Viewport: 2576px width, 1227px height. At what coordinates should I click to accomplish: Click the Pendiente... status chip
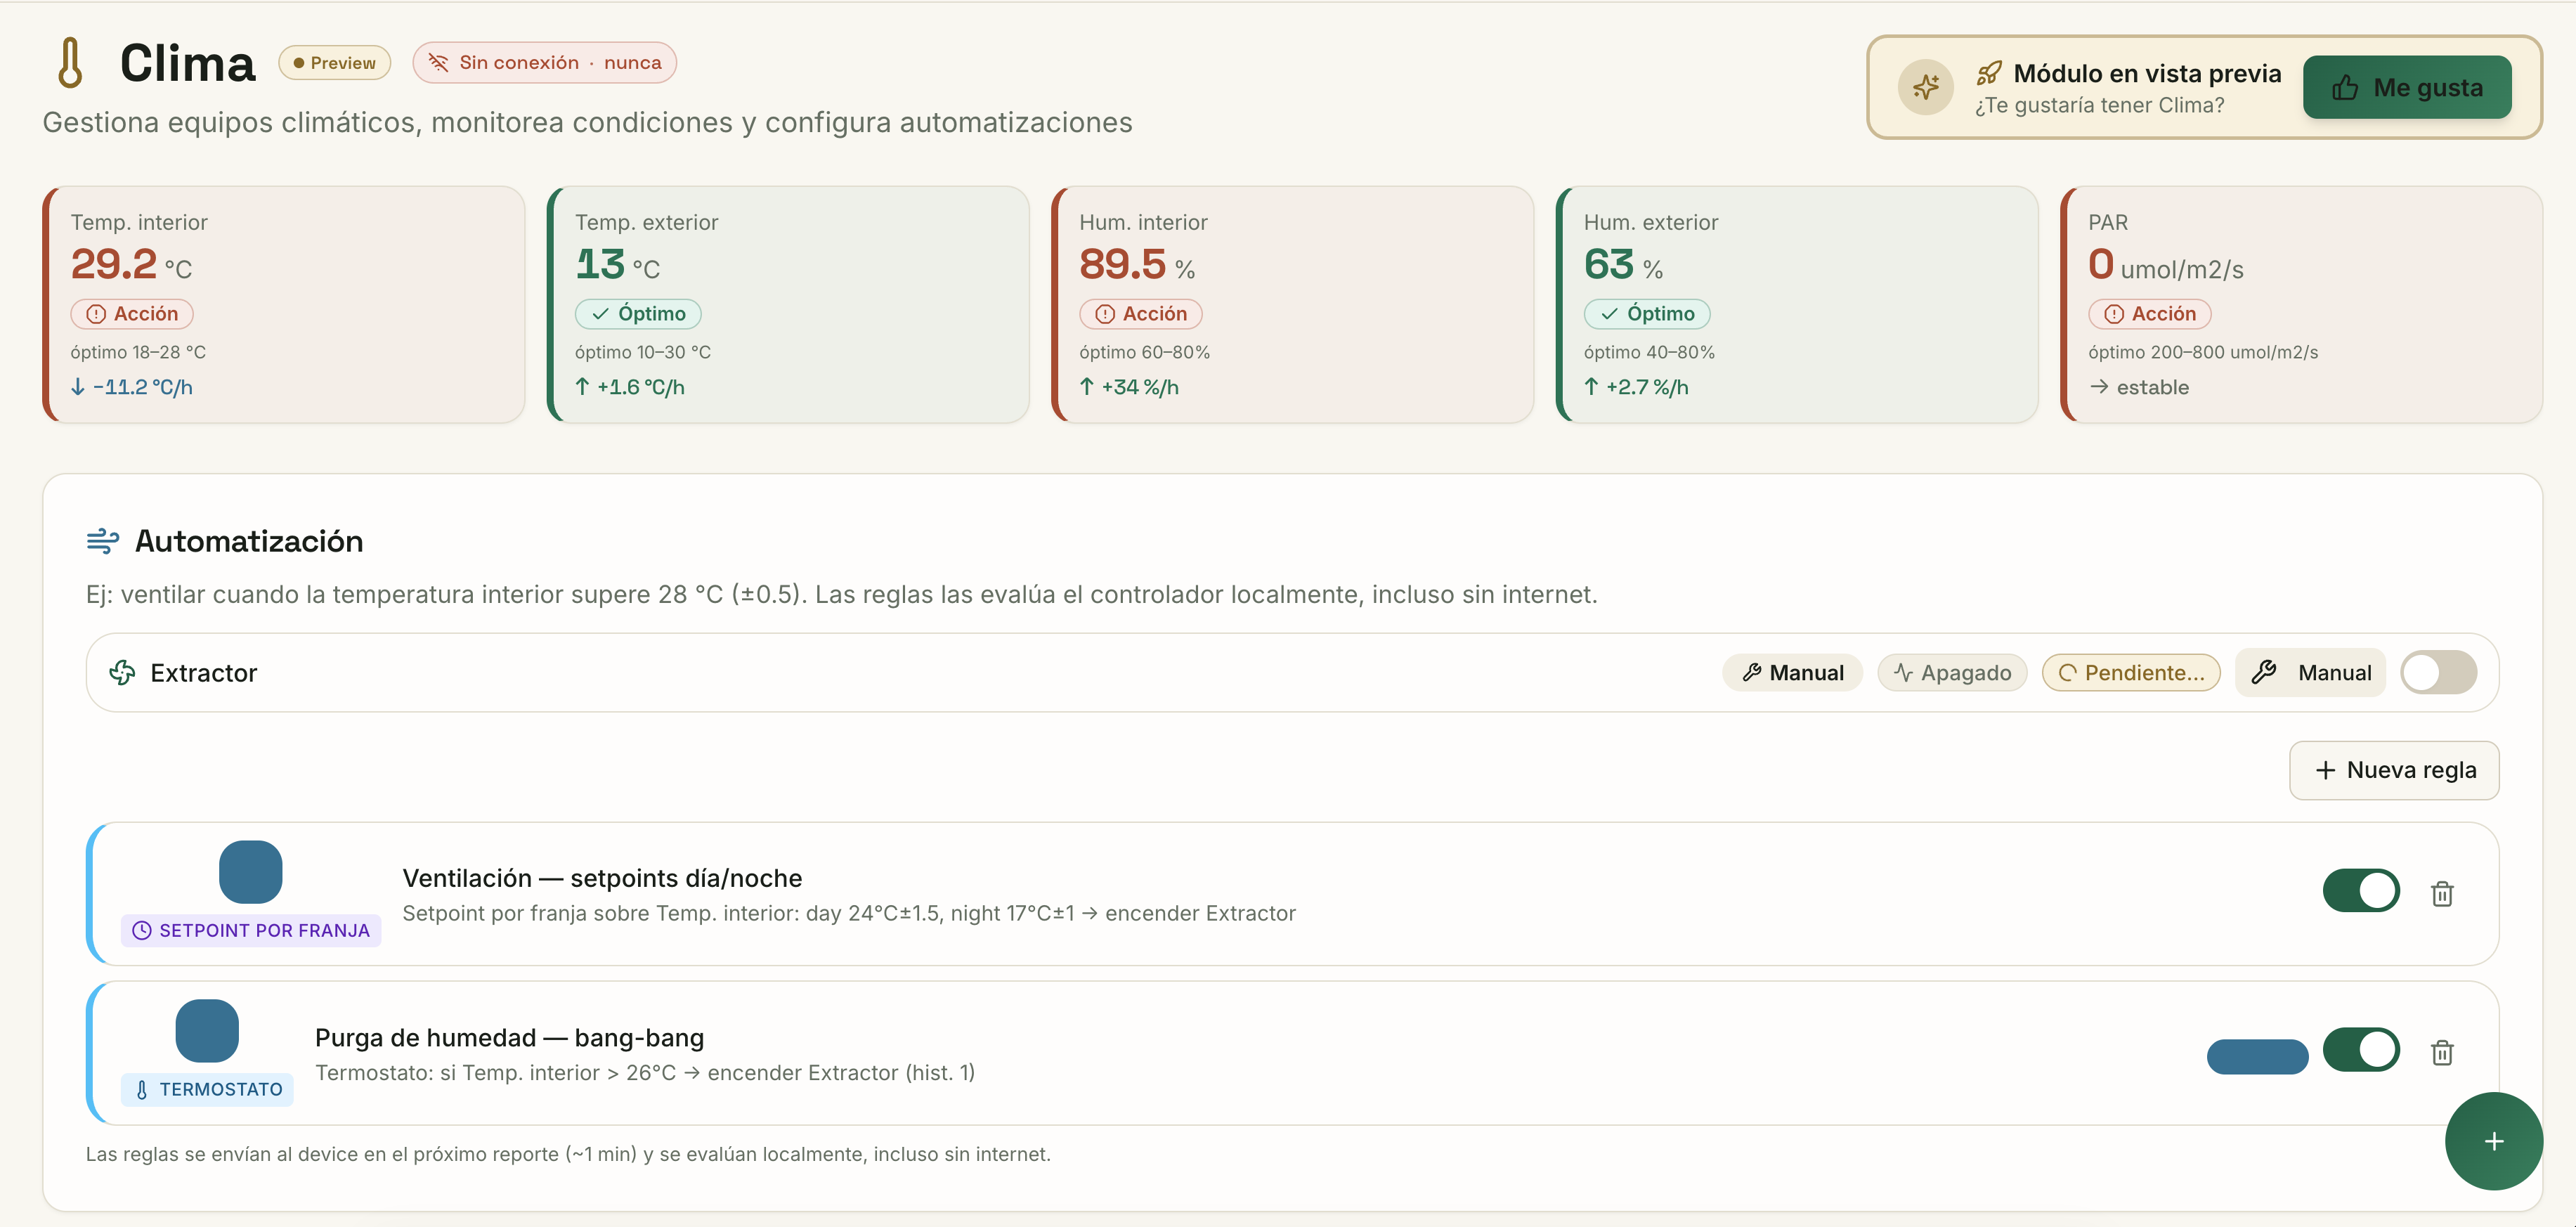tap(2131, 672)
